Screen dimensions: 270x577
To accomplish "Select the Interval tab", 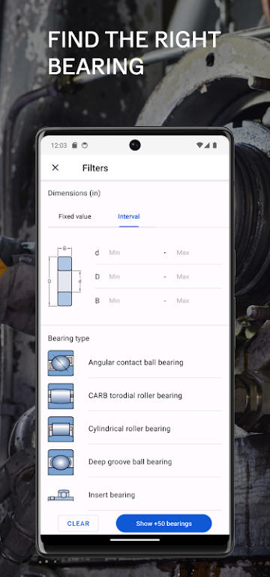I will 128,216.
